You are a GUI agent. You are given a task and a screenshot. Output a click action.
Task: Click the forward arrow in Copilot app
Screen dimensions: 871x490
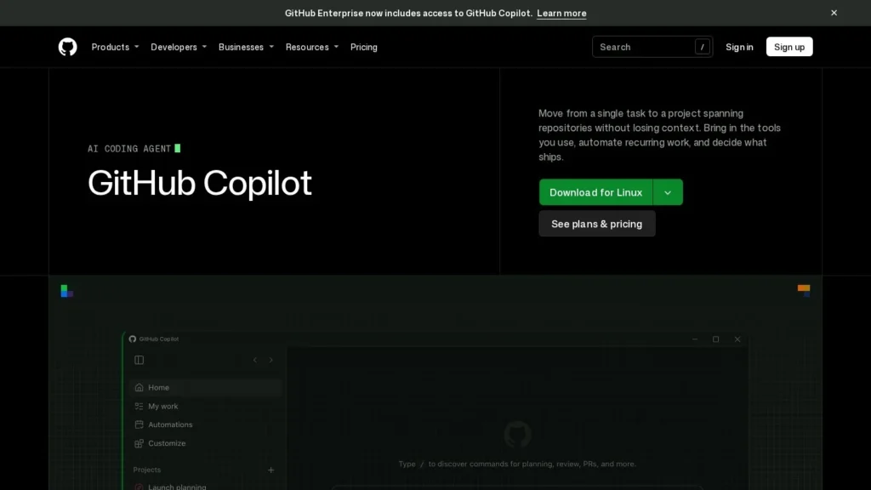coord(271,360)
